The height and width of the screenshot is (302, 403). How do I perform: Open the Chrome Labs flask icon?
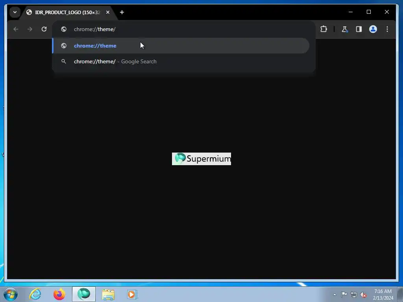[344, 29]
